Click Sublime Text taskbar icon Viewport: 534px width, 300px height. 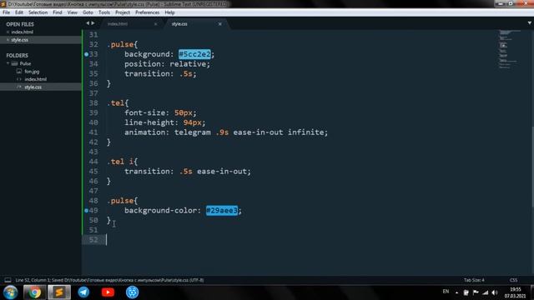point(59,292)
